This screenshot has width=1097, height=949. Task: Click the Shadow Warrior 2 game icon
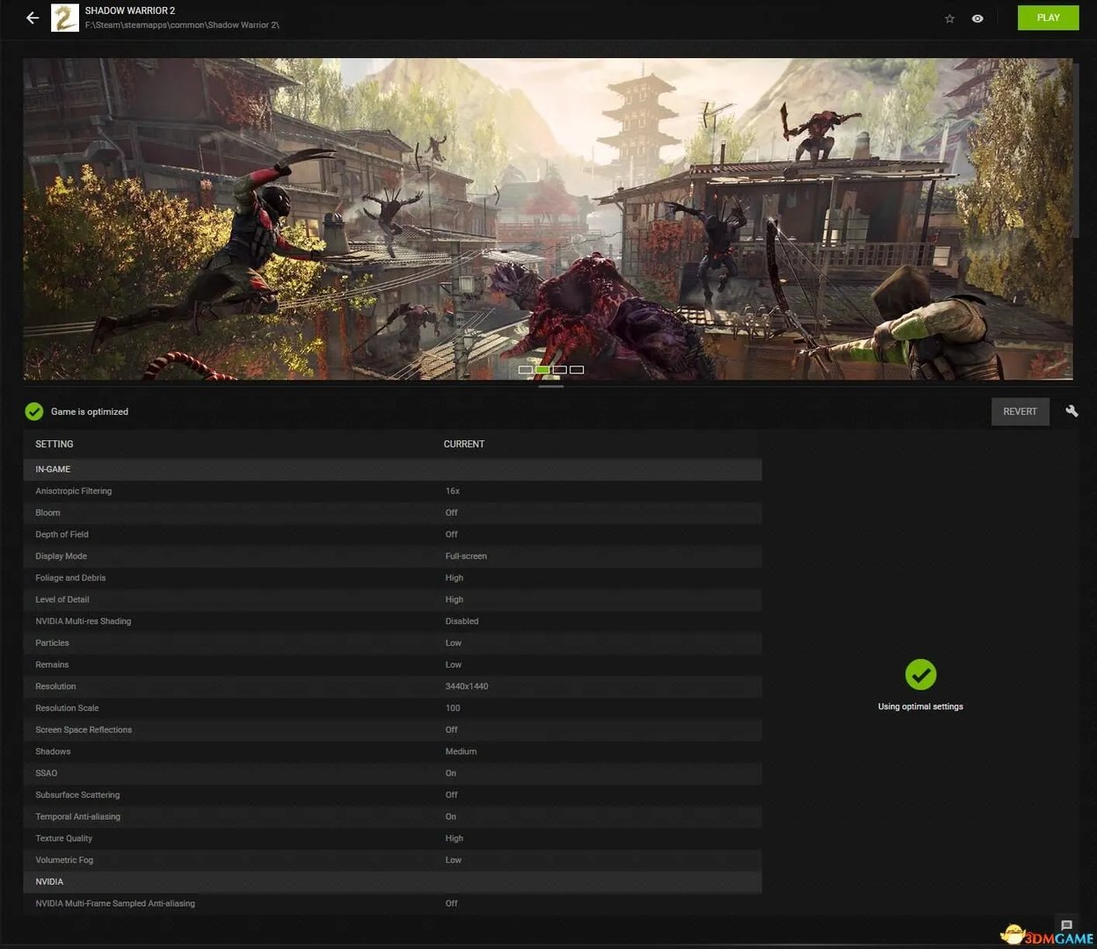click(x=65, y=18)
